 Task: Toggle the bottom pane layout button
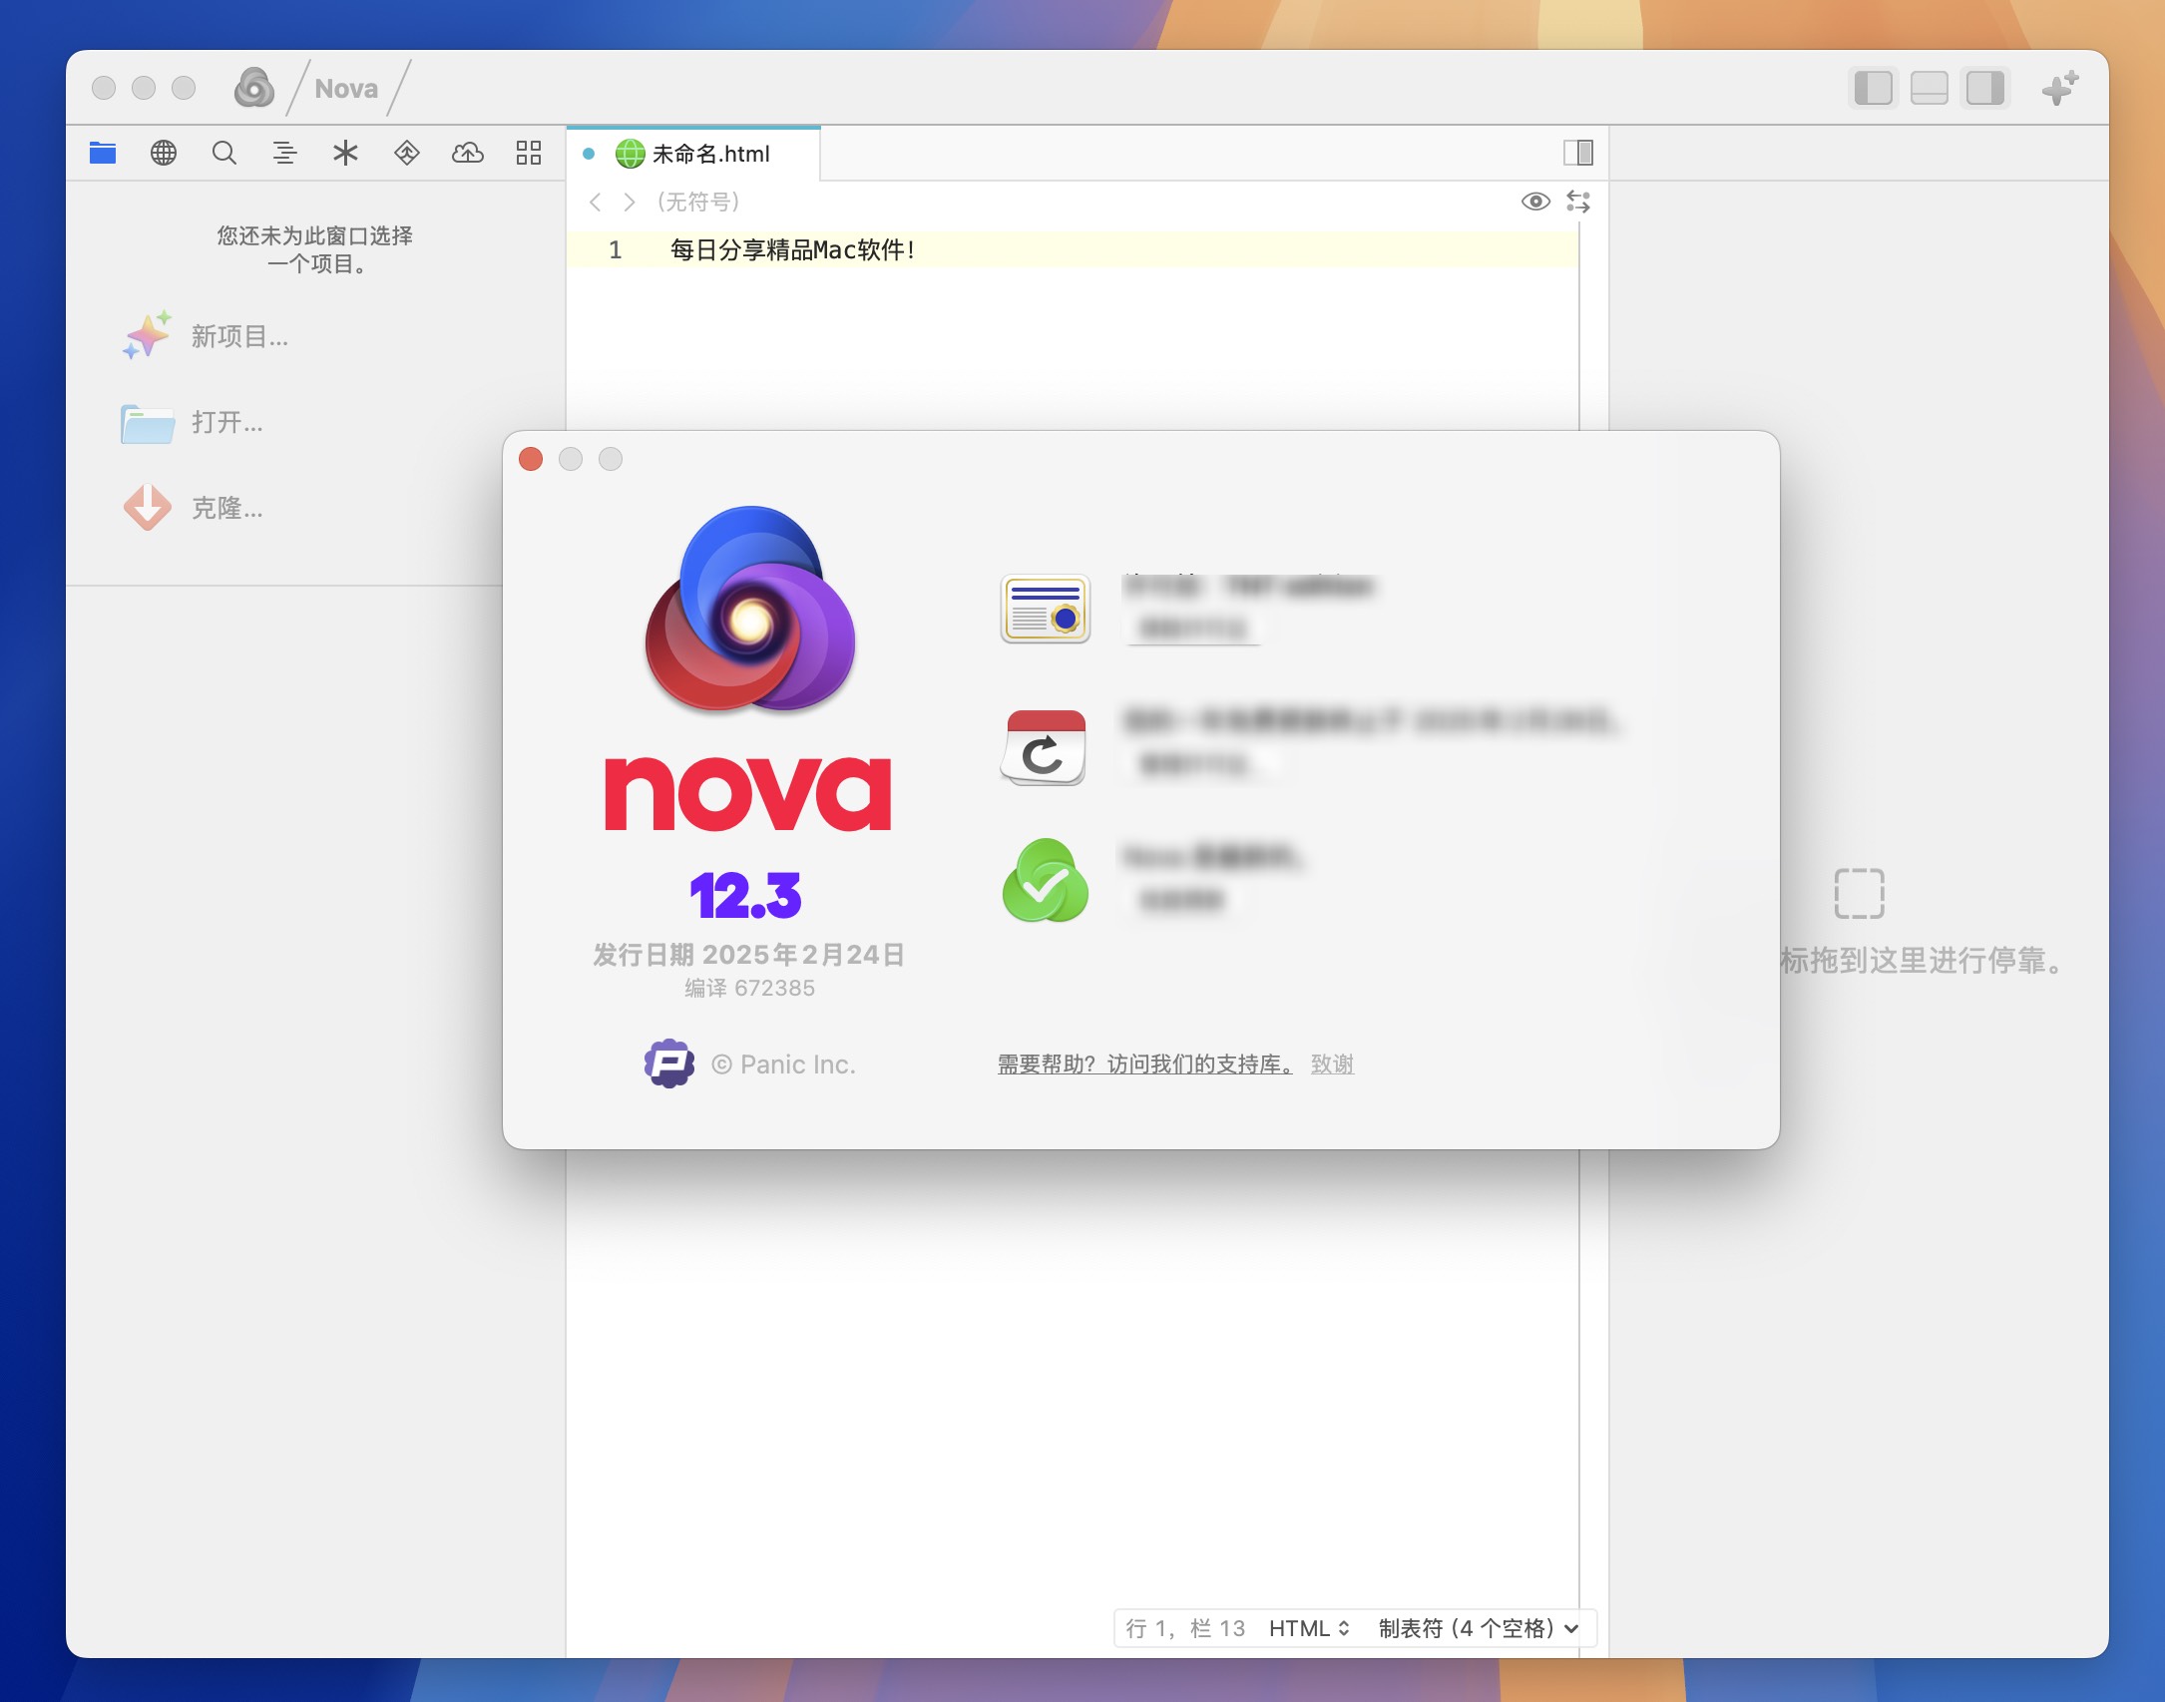pyautogui.click(x=1930, y=88)
